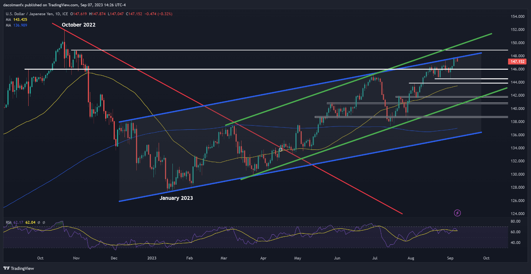Click the Apr label on the time axis
Screen dimensions: 531x274
pyautogui.click(x=263, y=258)
